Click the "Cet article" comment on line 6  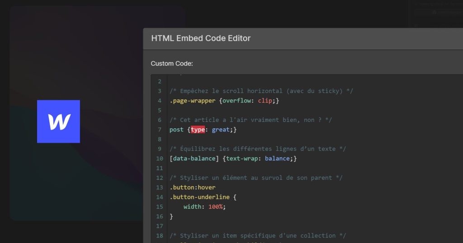(x=251, y=120)
